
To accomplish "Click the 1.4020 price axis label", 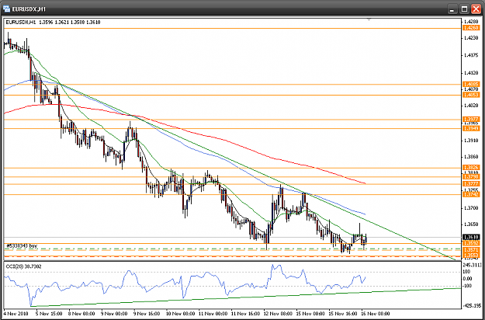I will pyautogui.click(x=471, y=106).
